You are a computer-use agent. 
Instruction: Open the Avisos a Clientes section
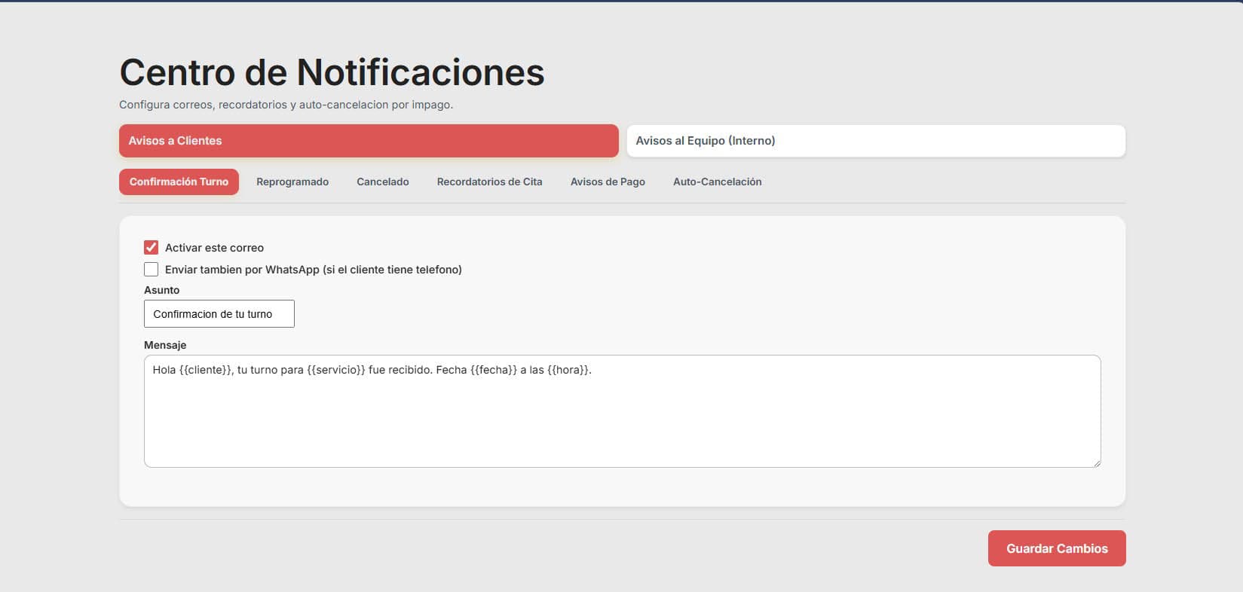coord(369,141)
